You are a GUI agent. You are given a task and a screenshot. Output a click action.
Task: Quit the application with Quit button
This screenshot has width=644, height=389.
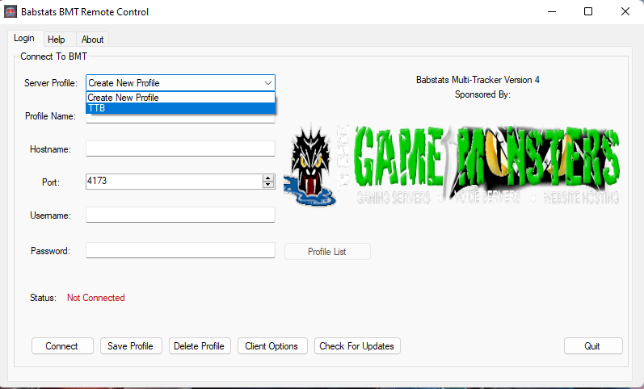[x=593, y=346]
